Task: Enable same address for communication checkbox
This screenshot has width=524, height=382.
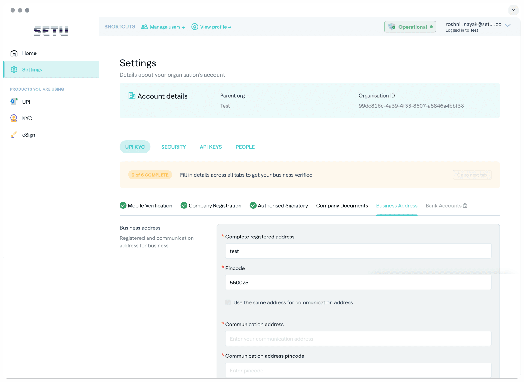Action: tap(228, 302)
